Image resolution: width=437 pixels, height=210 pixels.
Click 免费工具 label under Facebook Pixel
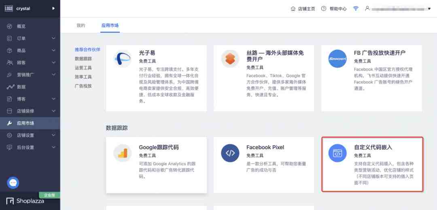(x=255, y=156)
